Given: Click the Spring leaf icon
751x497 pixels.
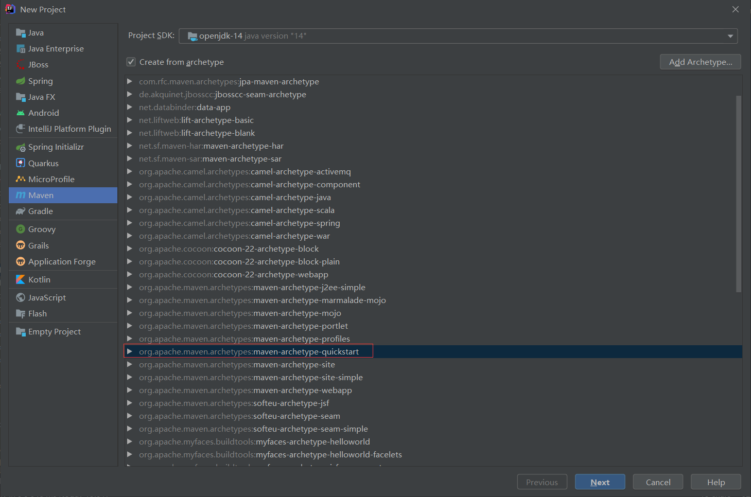Looking at the screenshot, I should (x=21, y=81).
